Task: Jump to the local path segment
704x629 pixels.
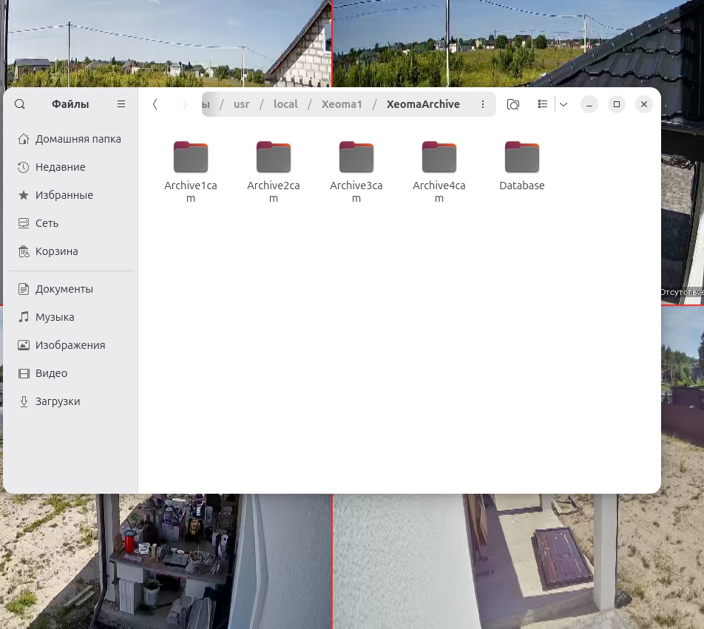Action: tap(285, 104)
